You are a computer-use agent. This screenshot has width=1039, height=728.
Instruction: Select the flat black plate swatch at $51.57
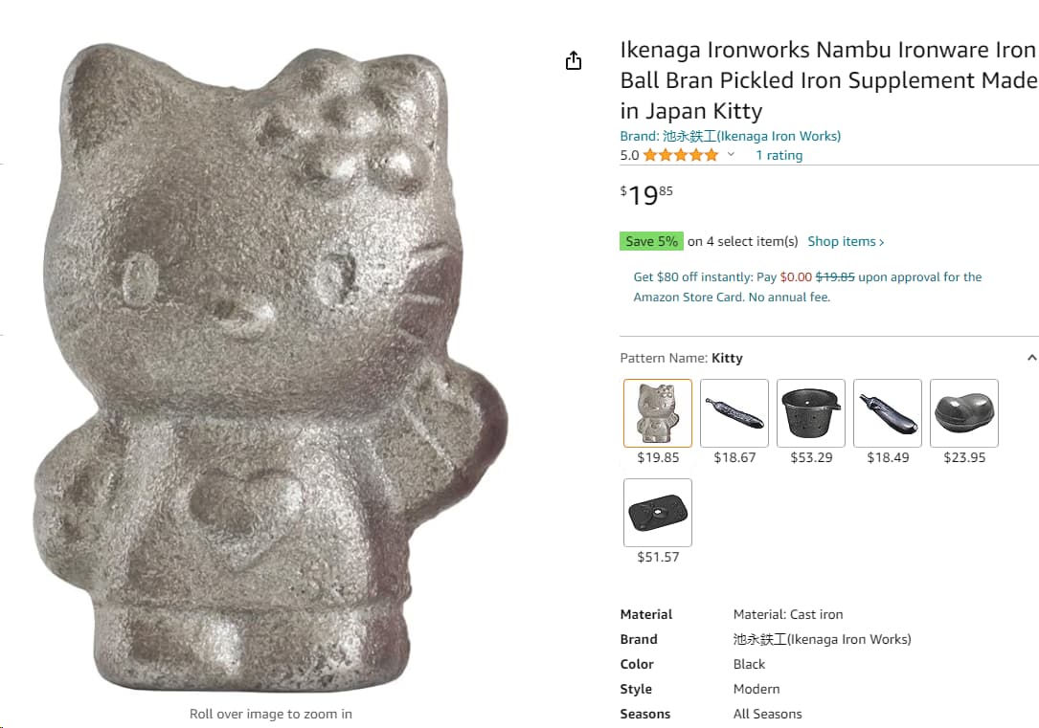[658, 513]
